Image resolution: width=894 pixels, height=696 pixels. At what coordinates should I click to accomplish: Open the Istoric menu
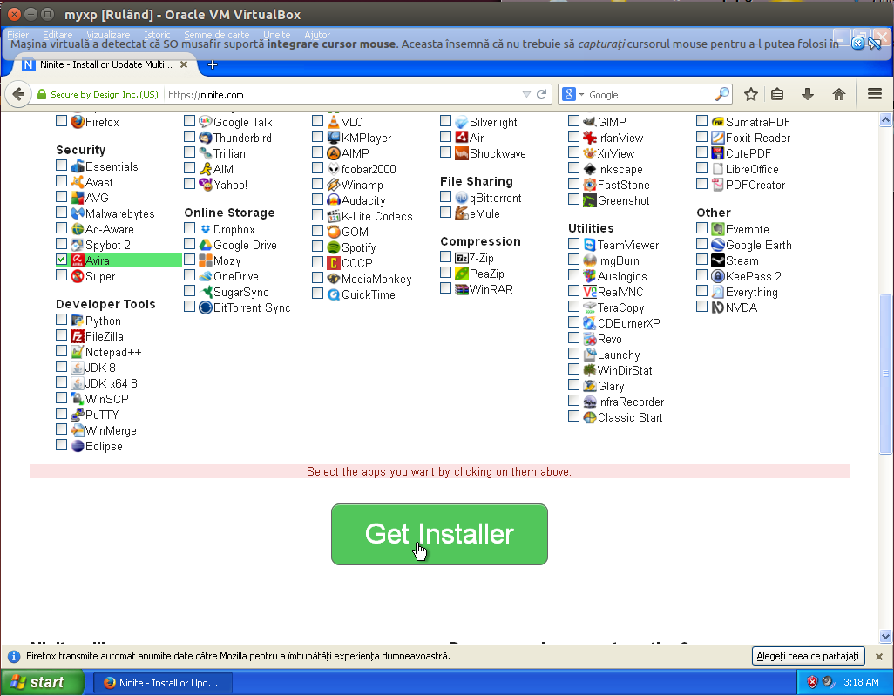point(157,35)
